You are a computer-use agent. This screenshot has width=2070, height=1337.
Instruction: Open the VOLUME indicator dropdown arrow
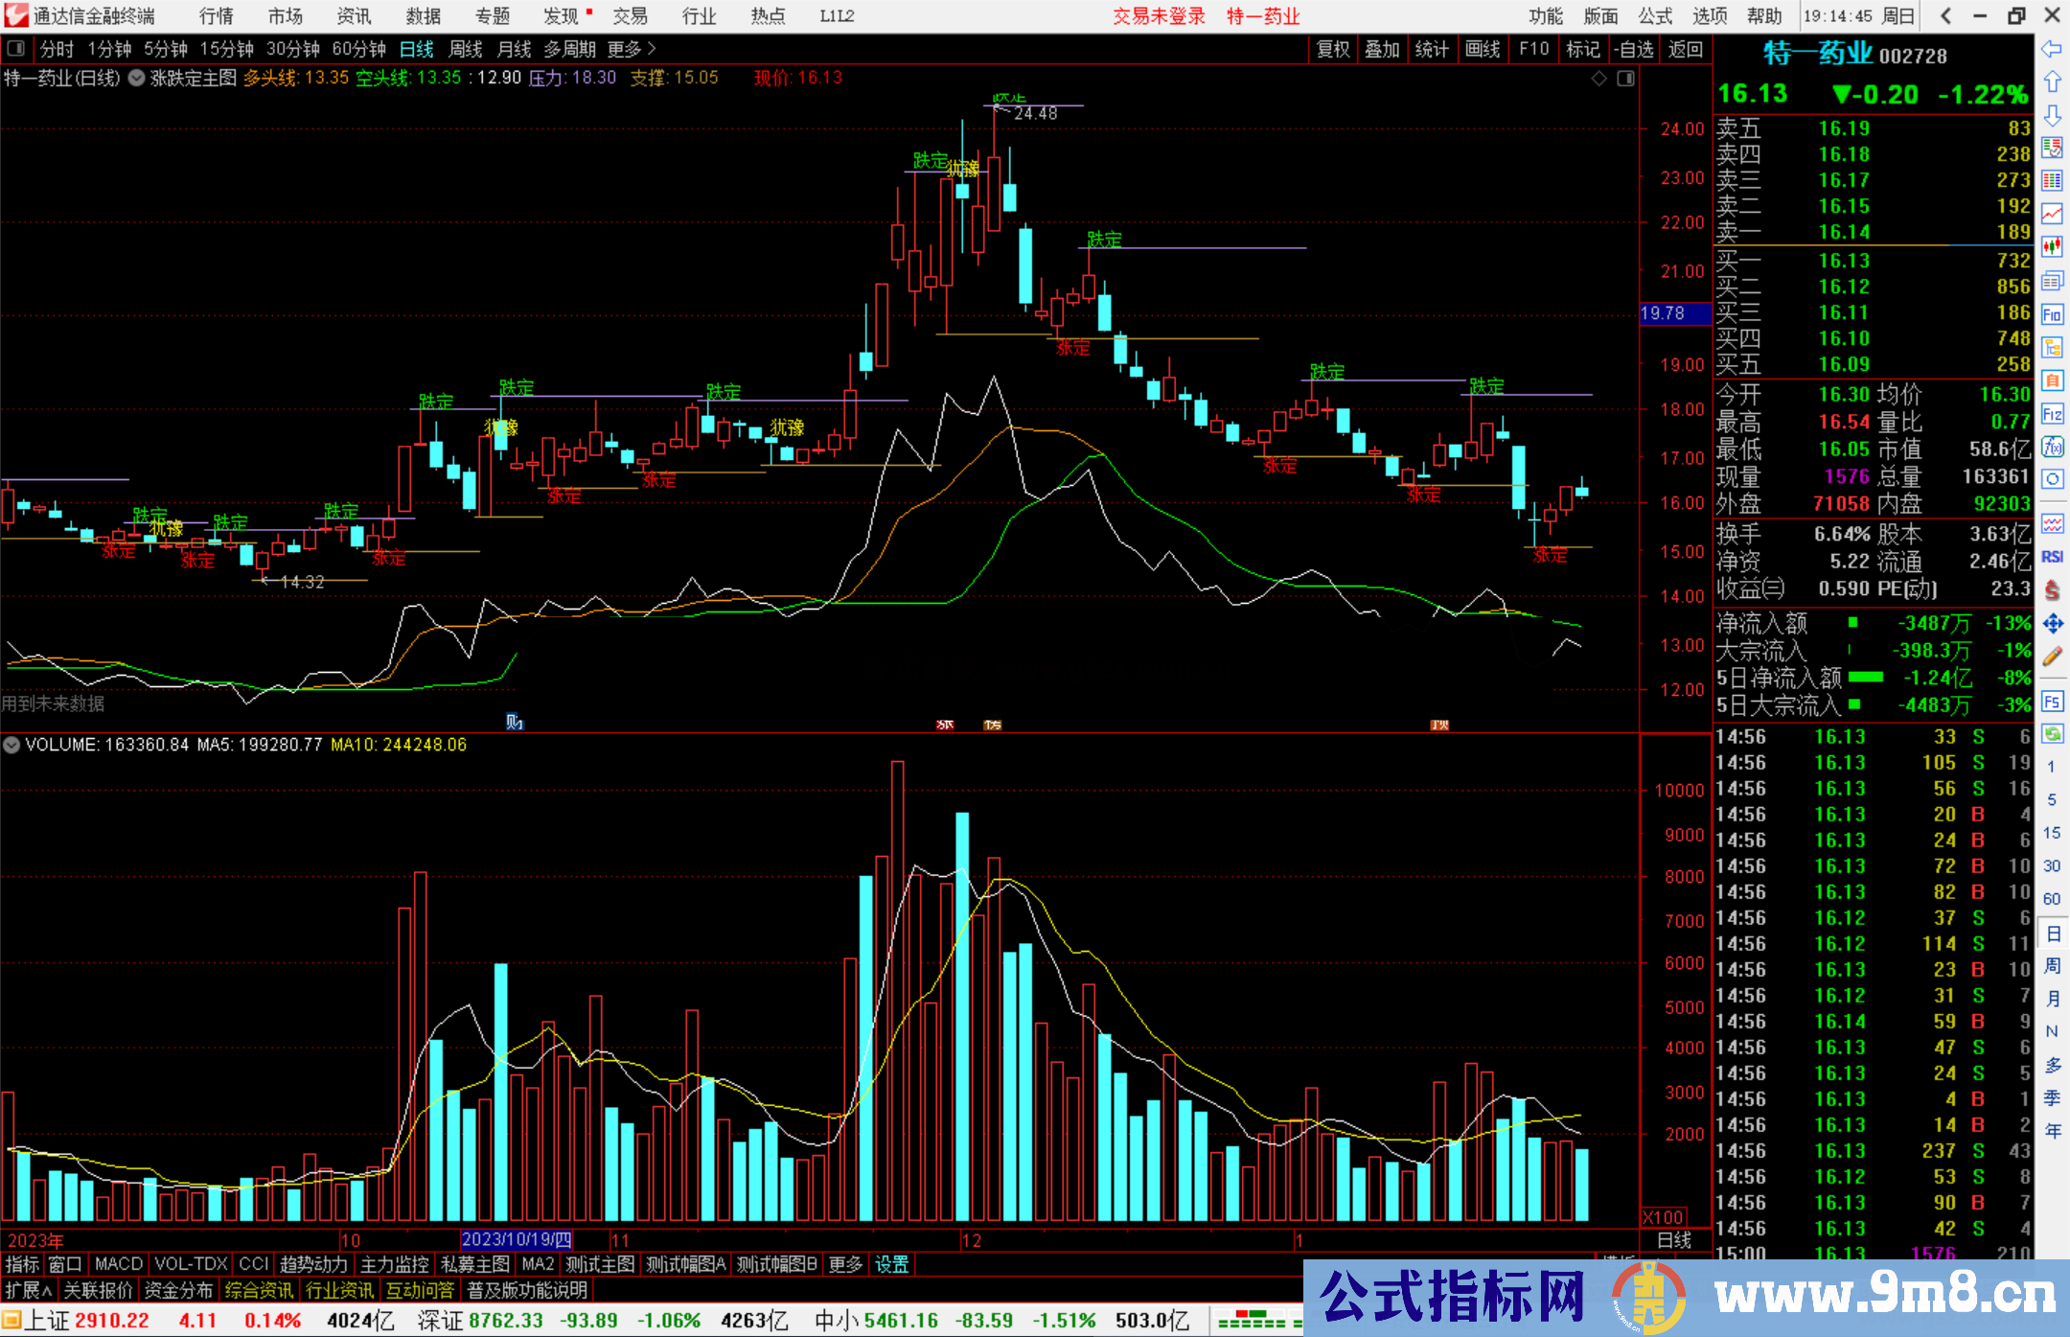[x=12, y=745]
